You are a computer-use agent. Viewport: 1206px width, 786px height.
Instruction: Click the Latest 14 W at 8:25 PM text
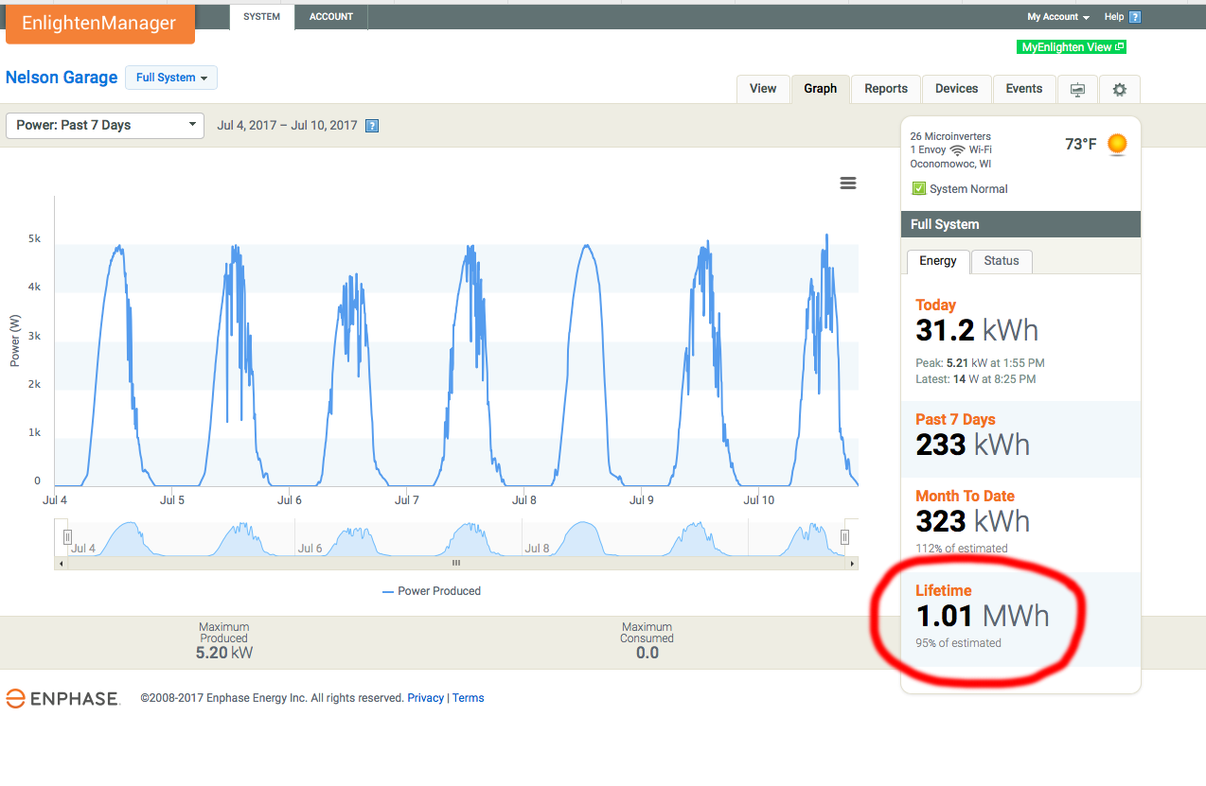tap(976, 379)
